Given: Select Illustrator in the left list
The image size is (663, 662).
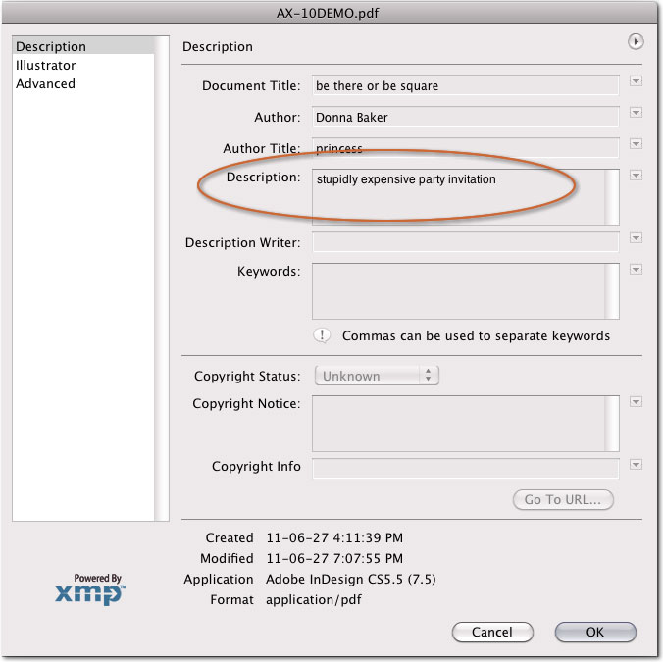Looking at the screenshot, I should [45, 66].
